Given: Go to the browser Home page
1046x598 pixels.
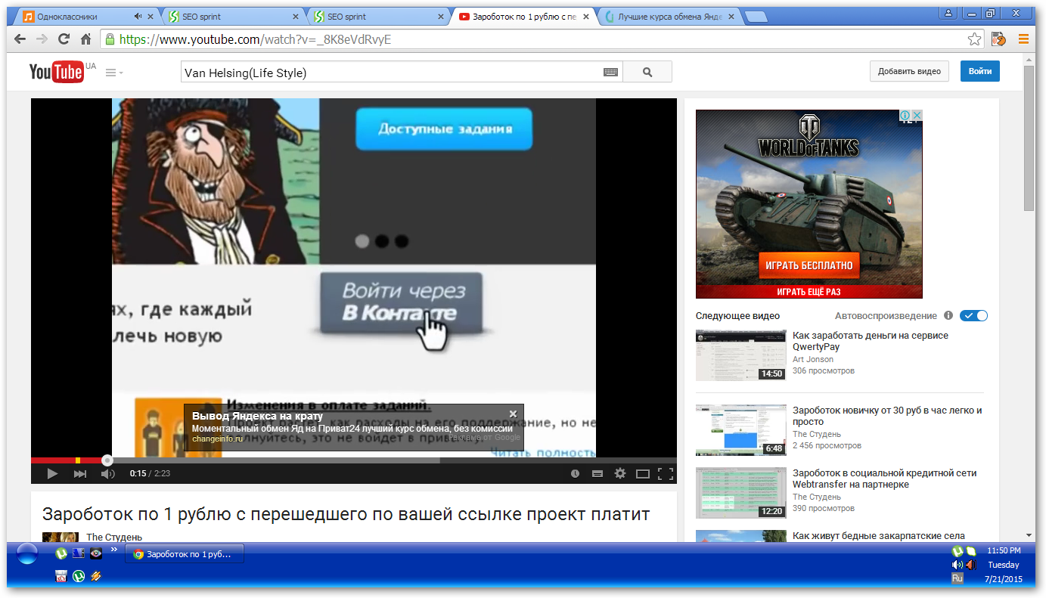Looking at the screenshot, I should [85, 39].
